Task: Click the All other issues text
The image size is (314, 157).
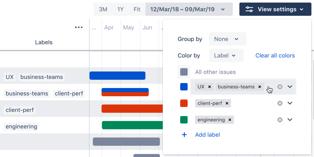Action: [x=215, y=72]
